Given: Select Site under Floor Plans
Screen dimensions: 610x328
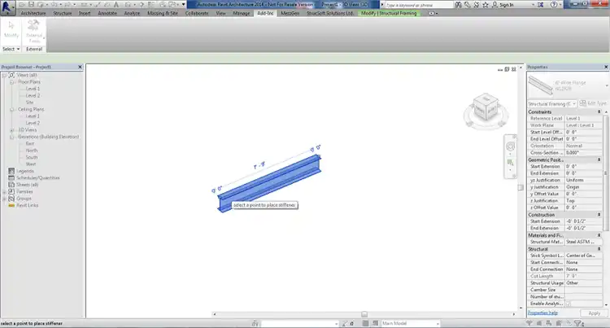Looking at the screenshot, I should [29, 103].
